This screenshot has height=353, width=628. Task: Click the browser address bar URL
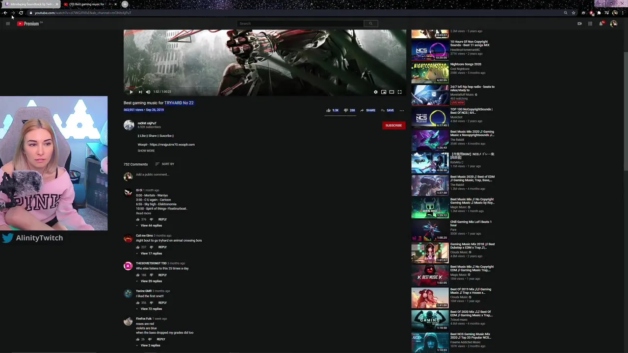(83, 13)
